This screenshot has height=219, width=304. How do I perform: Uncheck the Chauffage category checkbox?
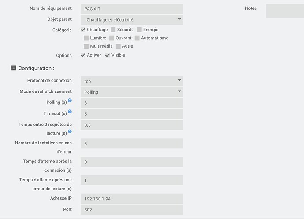(x=83, y=30)
